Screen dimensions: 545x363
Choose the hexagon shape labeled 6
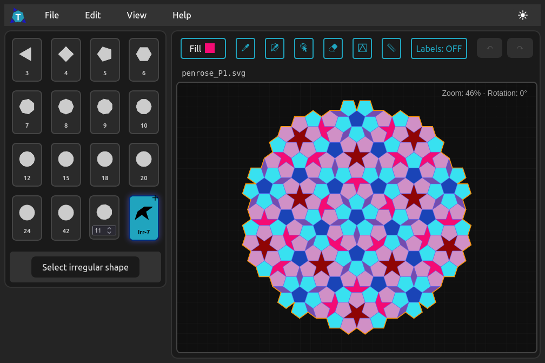[x=144, y=60]
